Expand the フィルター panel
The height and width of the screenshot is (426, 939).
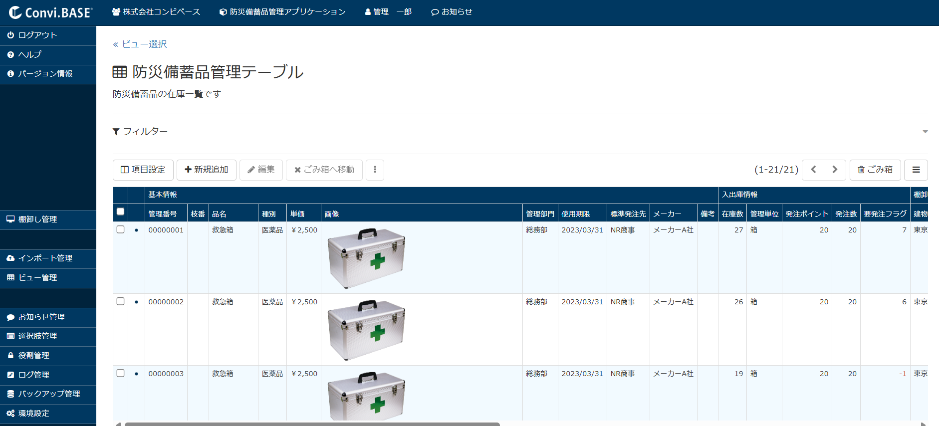pyautogui.click(x=140, y=132)
